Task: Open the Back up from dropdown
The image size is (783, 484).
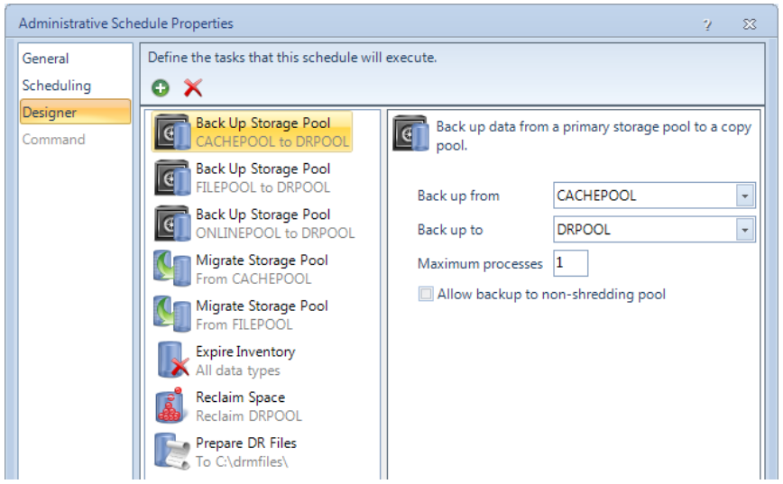Action: [744, 196]
